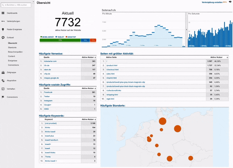Open the /jobs.html active page
Viewport: 233px width, 168px height.
(110, 74)
